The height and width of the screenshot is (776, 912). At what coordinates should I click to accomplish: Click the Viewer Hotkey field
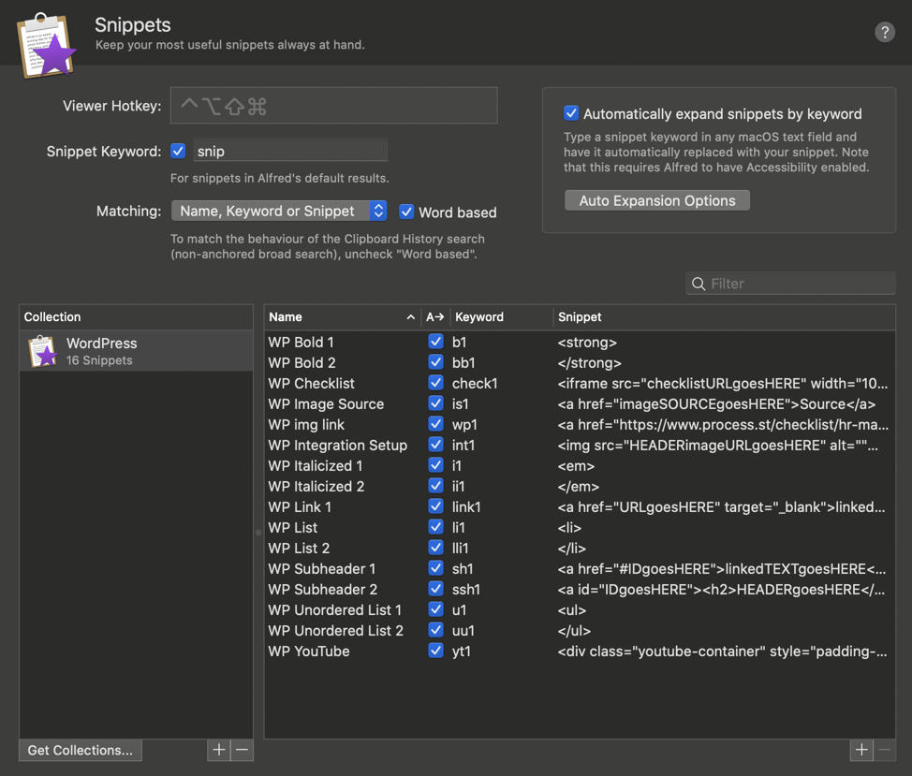pyautogui.click(x=334, y=105)
